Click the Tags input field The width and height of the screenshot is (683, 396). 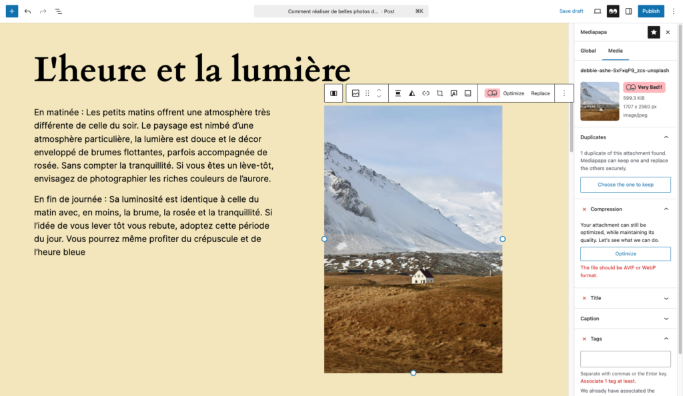[x=626, y=359]
